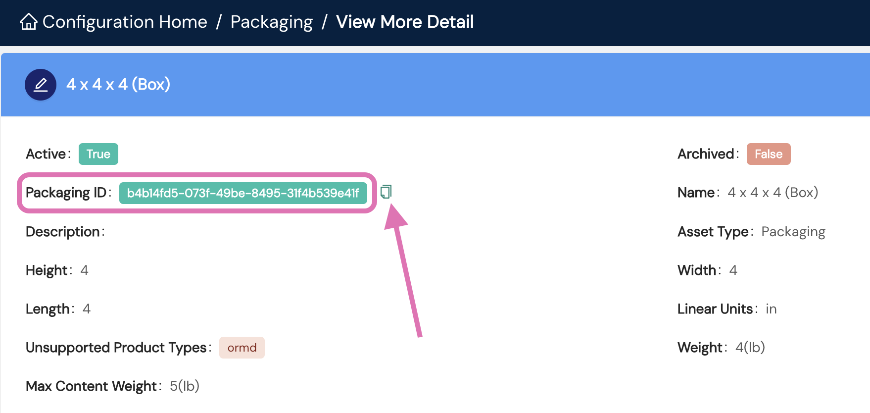Click the Asset Type value Packaging

(793, 231)
